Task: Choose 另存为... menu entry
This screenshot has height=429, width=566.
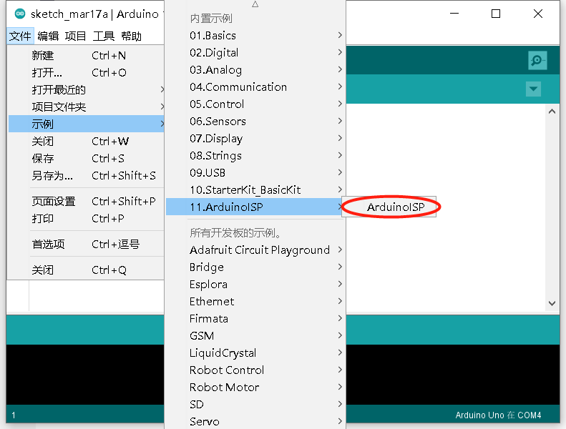Action: [87, 176]
